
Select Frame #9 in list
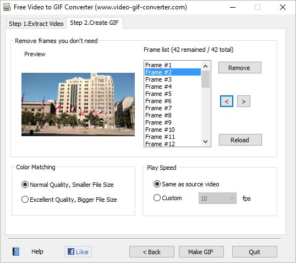(173, 122)
